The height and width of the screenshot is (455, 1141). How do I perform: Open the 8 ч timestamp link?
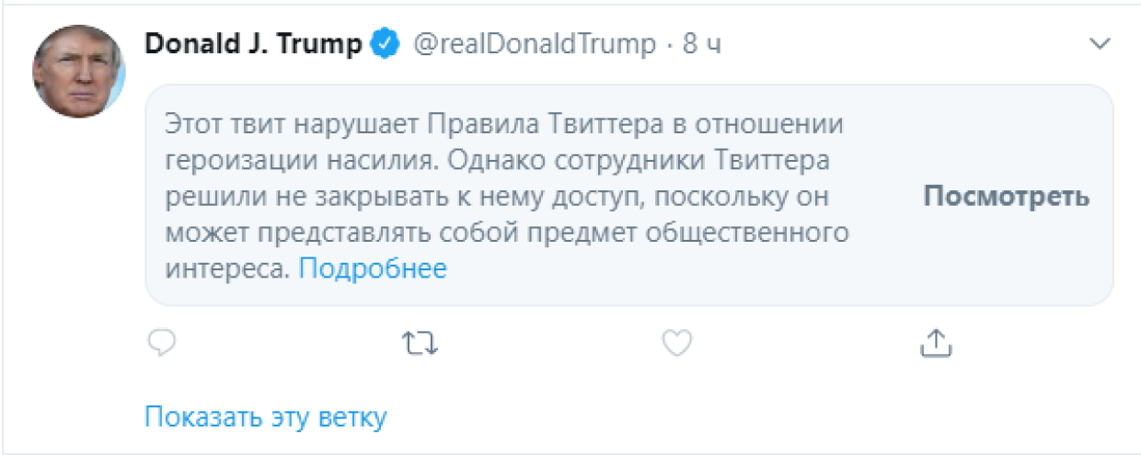coord(702,44)
